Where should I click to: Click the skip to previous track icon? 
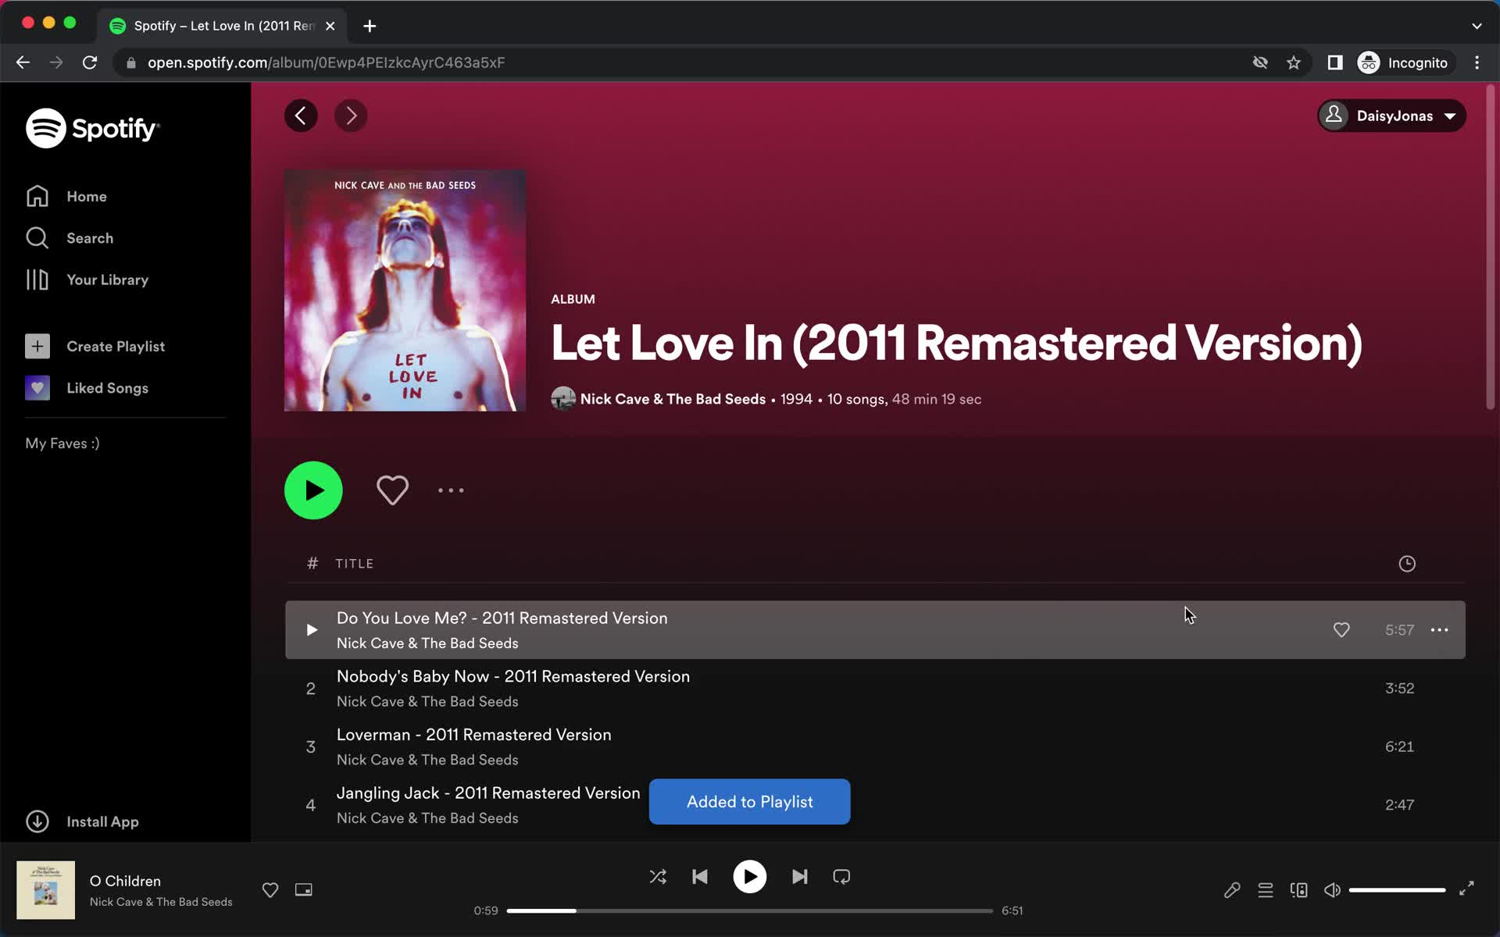(x=700, y=877)
